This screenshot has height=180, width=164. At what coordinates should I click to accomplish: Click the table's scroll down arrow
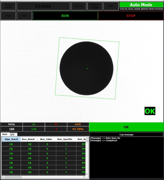tap(87, 174)
